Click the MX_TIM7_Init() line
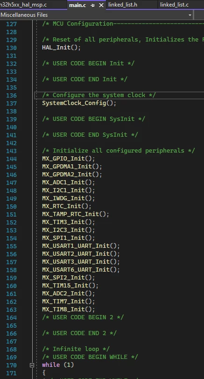 pyautogui.click(x=69, y=302)
